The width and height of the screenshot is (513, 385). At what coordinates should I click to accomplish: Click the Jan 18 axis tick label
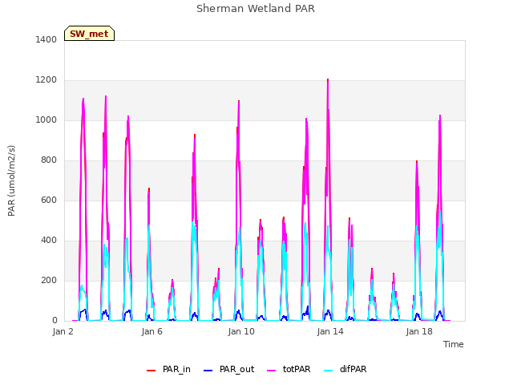pyautogui.click(x=419, y=331)
